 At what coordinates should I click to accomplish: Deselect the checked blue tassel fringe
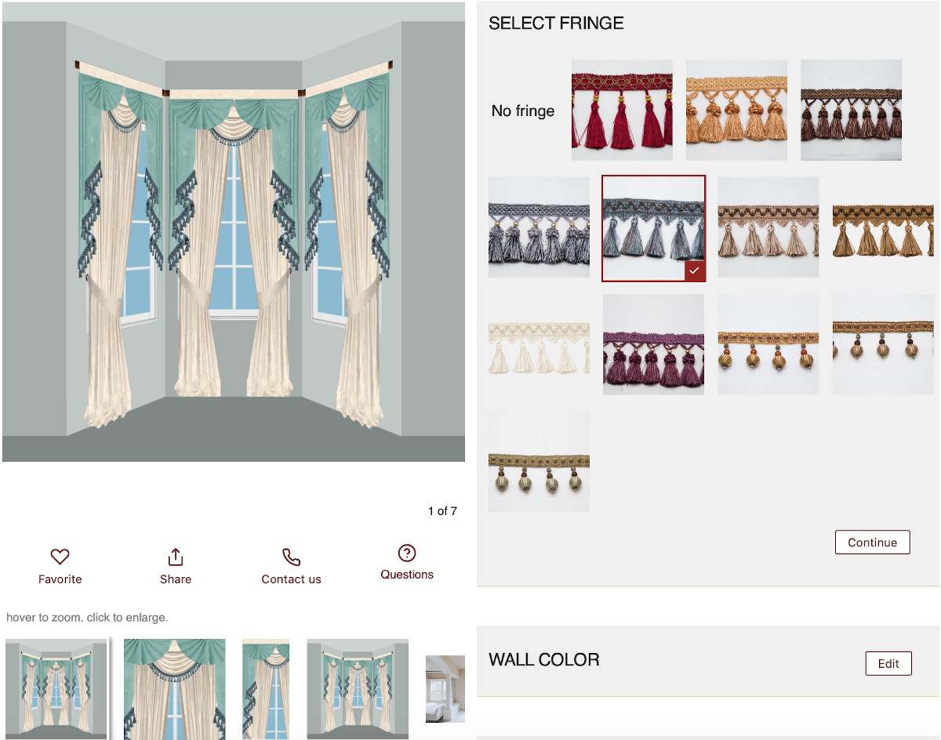point(654,228)
